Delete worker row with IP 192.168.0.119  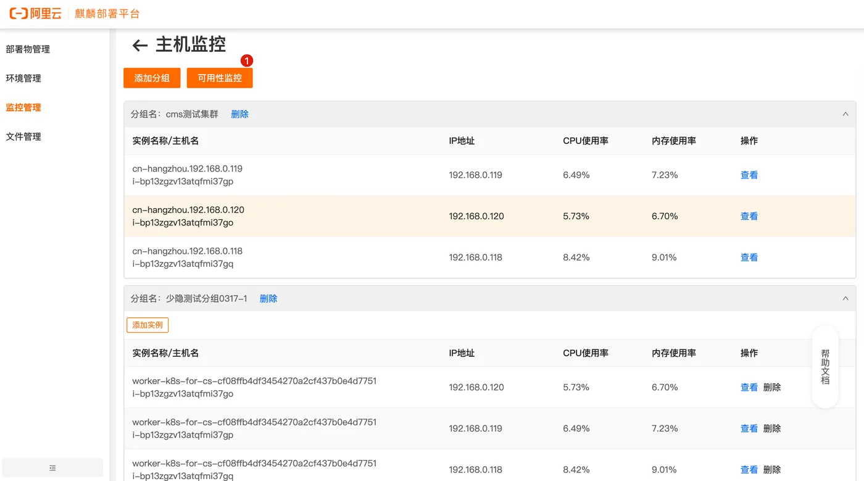[772, 429]
